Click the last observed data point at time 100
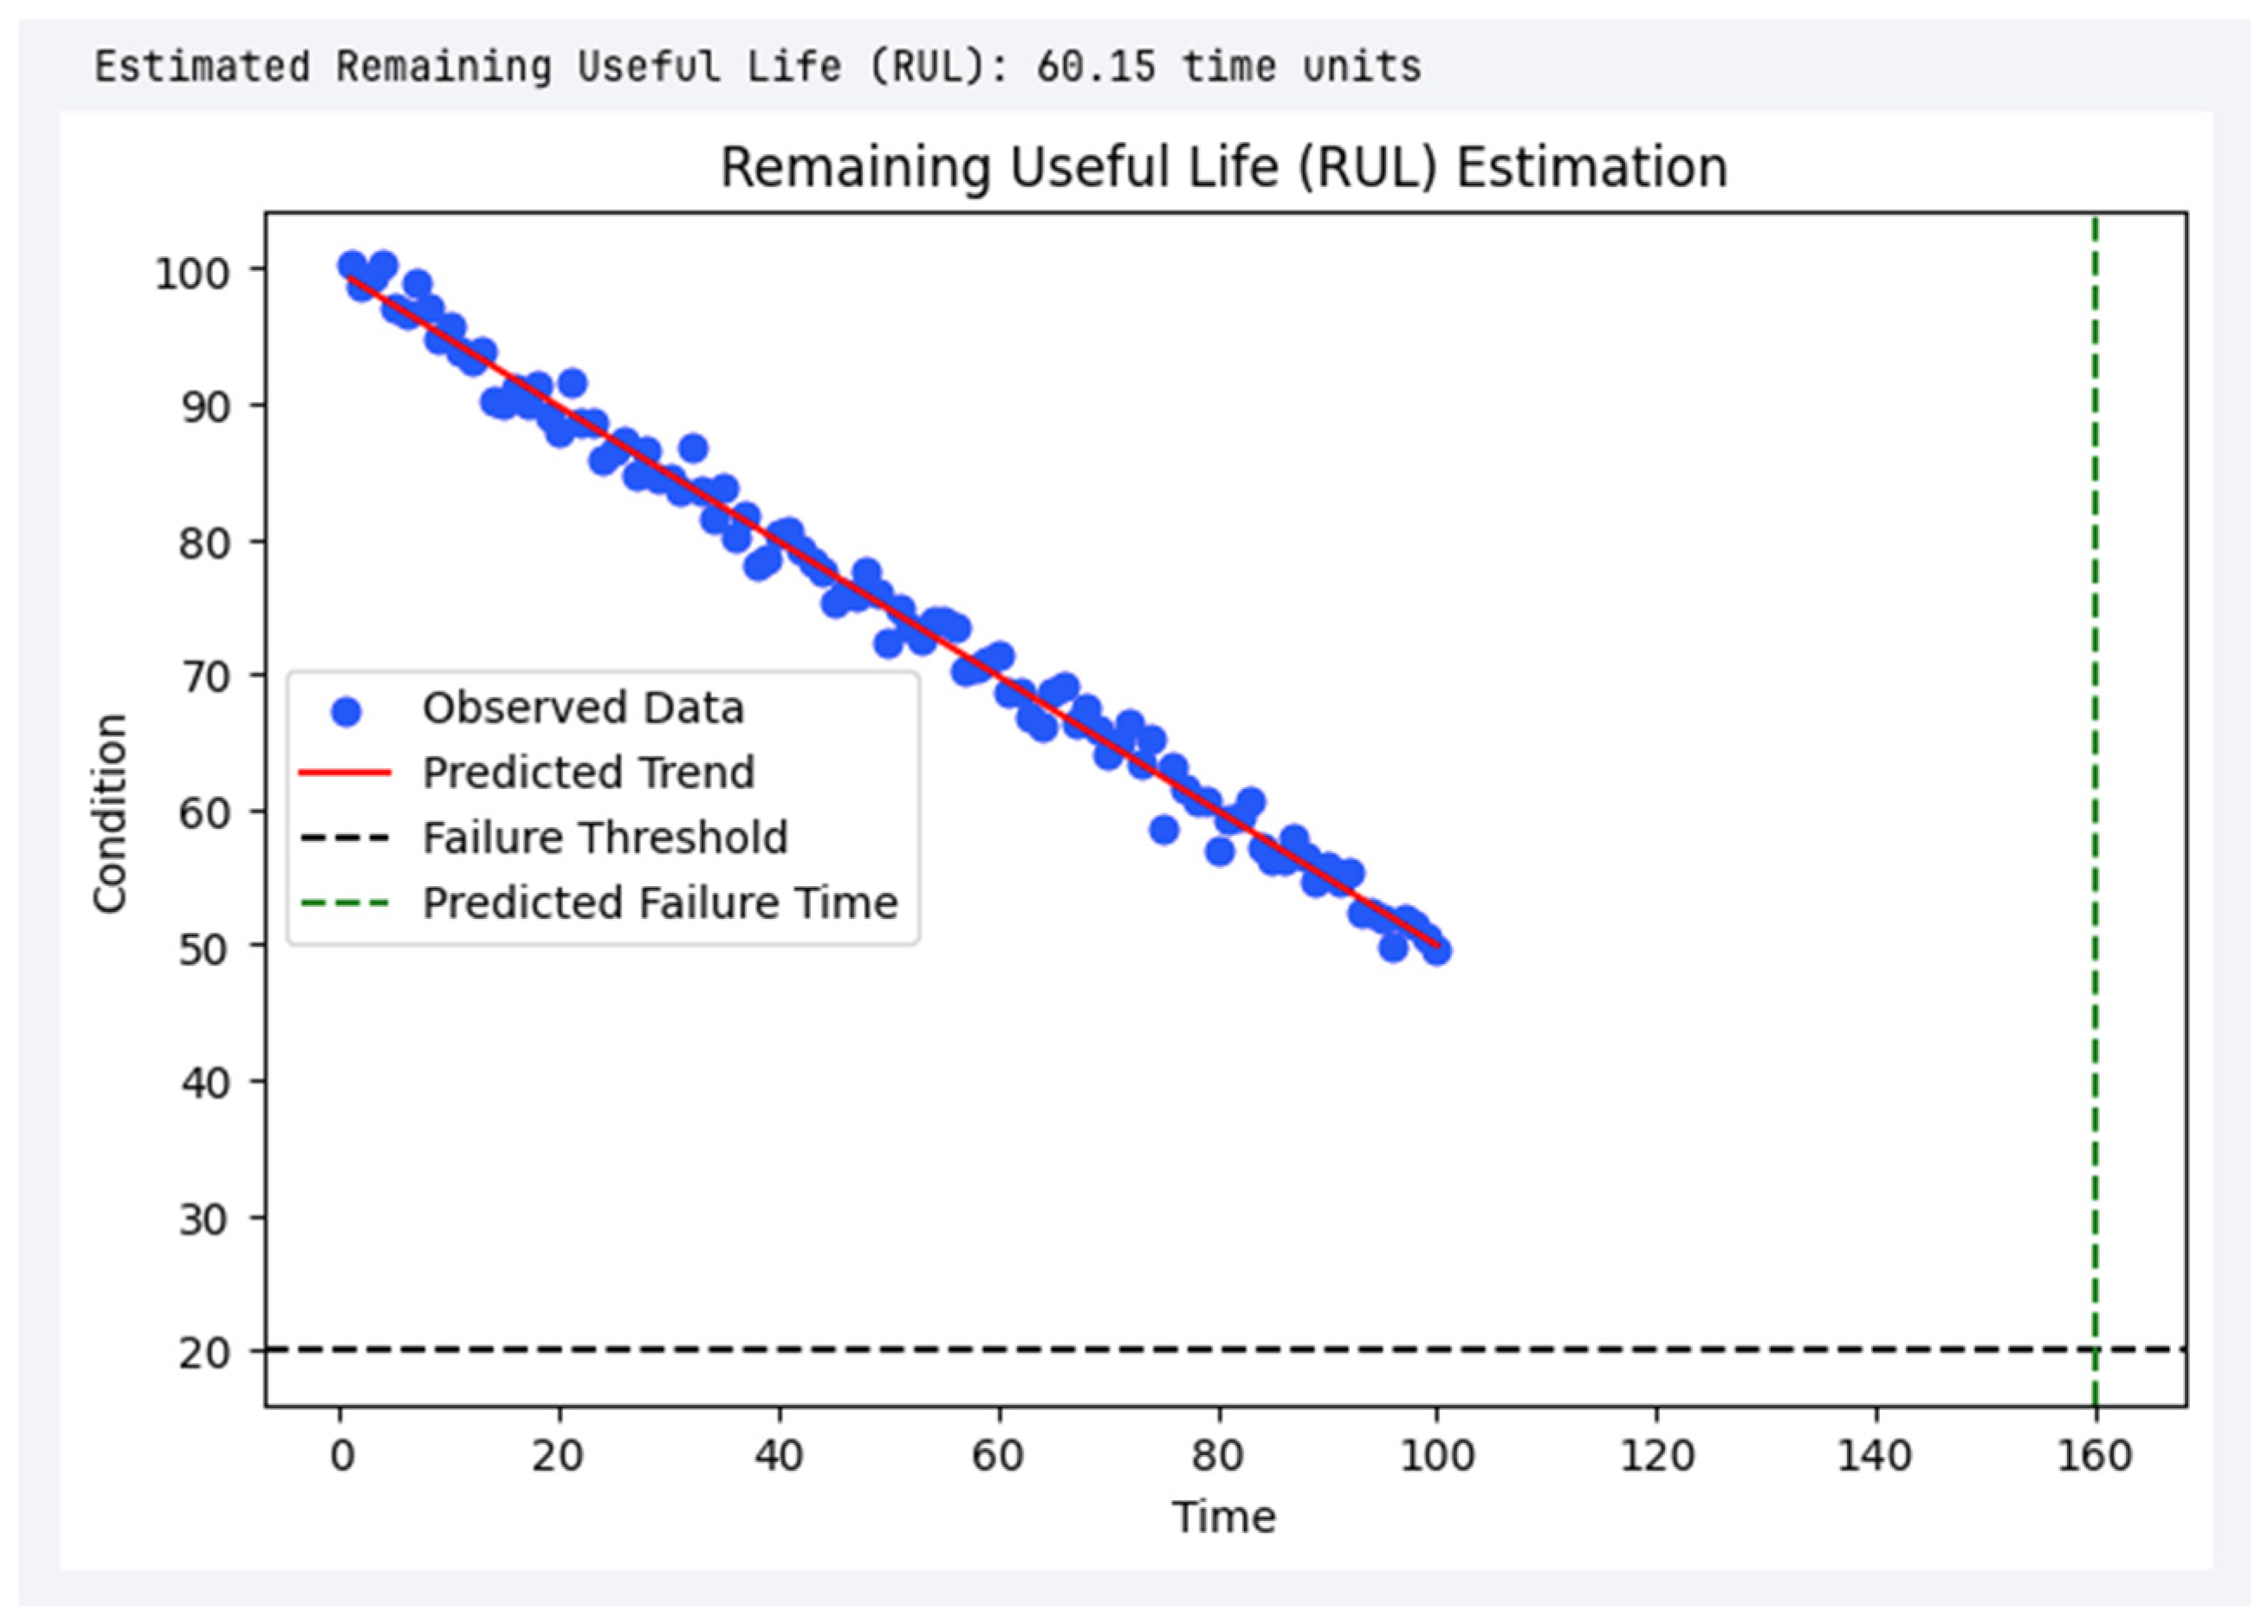Viewport: 2268px width, 1624px height. pos(1438,951)
